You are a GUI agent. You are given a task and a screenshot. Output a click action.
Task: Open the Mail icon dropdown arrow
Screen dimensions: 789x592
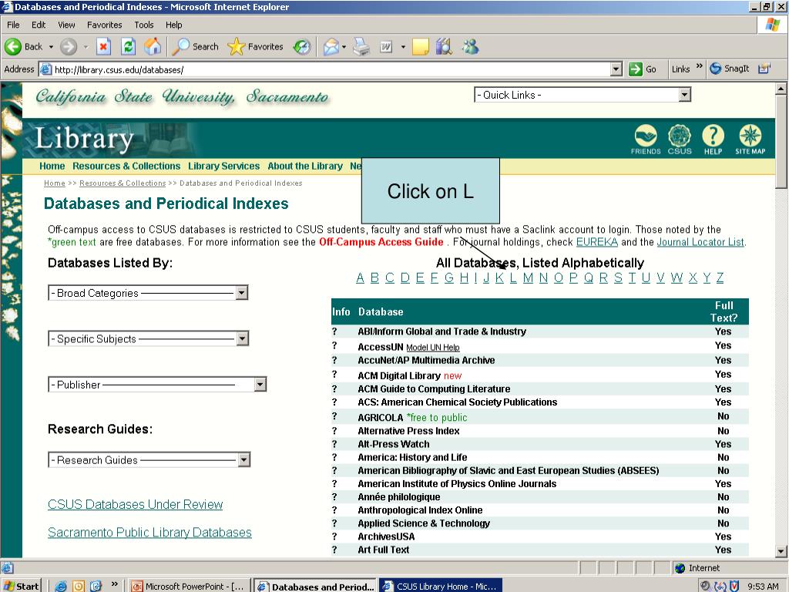(344, 47)
